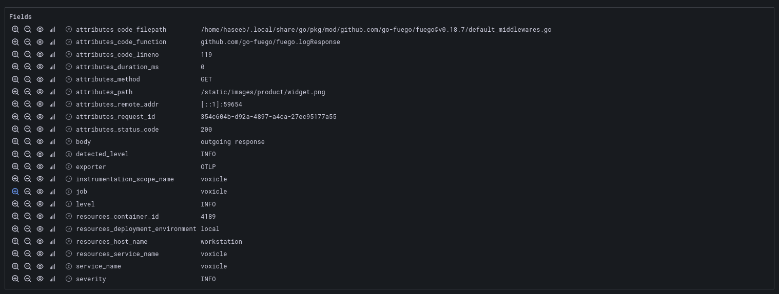Viewport: 779px width, 294px height.
Task: Show the level field with eye icon
Action: [x=40, y=204]
